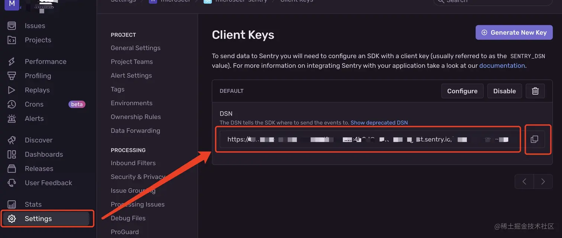This screenshot has height=238, width=562.
Task: Click the Configure button
Action: 462,91
